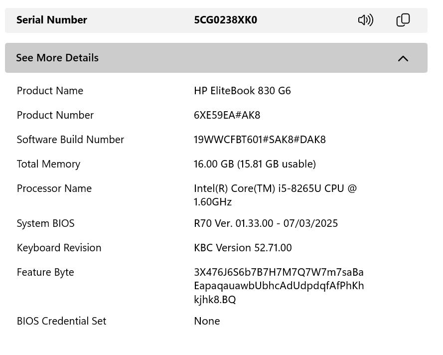This screenshot has width=443, height=355.
Task: Select the Feature Byte value string
Action: tap(279, 286)
